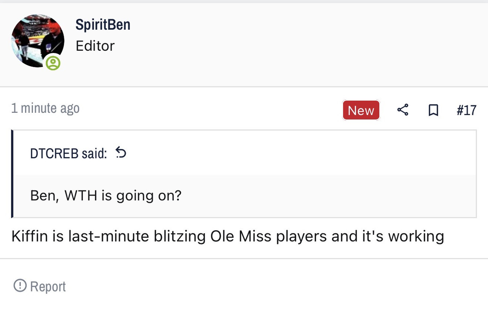Click the word "working" ending the reply

coord(416,236)
